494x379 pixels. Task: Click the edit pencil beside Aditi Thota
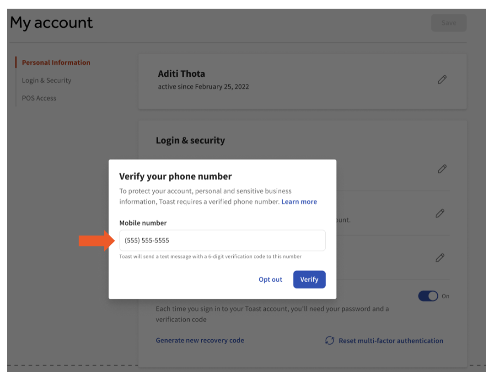pyautogui.click(x=442, y=79)
